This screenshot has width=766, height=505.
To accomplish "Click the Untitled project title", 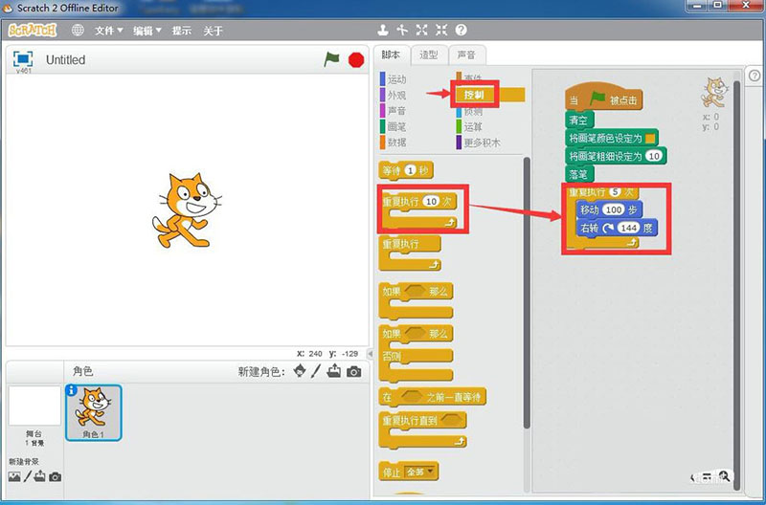I will click(65, 59).
